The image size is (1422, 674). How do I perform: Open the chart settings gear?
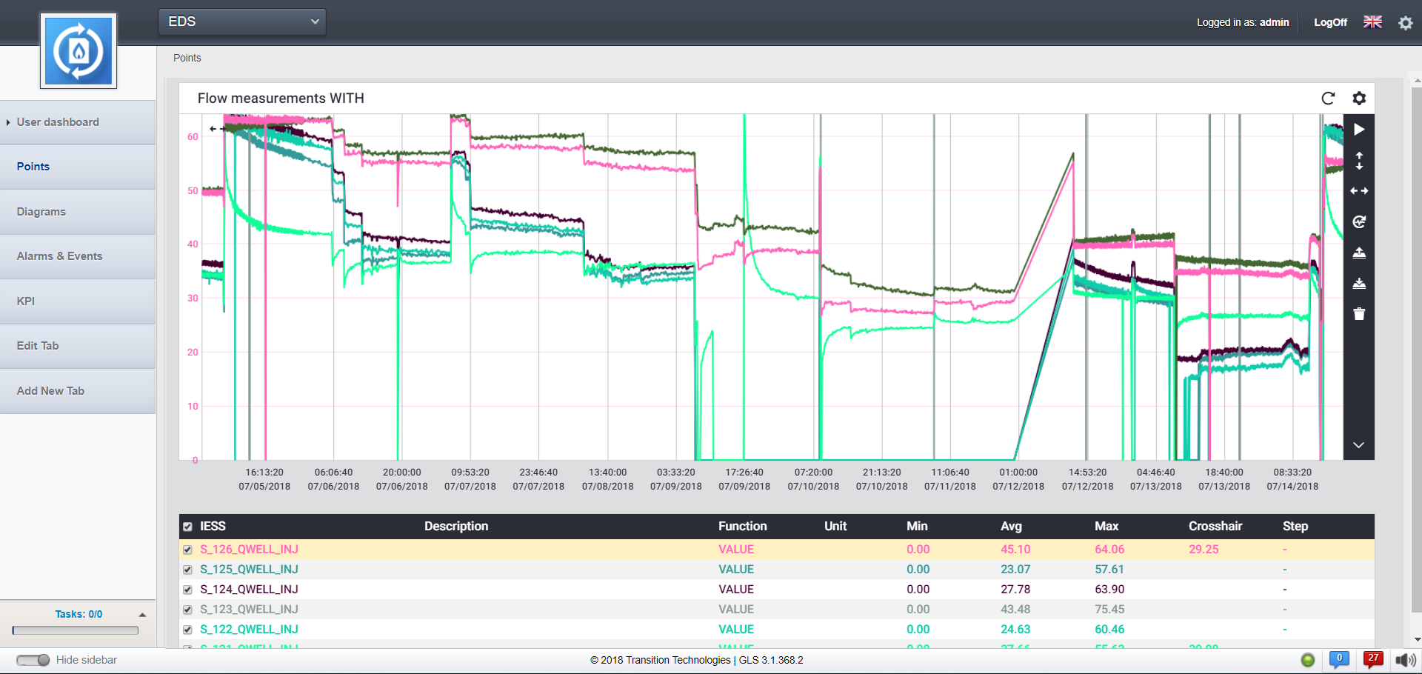[x=1359, y=99]
